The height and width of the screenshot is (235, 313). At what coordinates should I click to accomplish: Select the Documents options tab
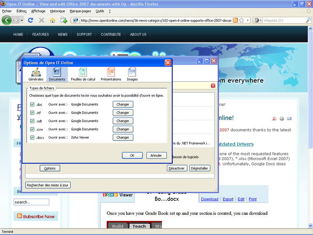(x=57, y=74)
